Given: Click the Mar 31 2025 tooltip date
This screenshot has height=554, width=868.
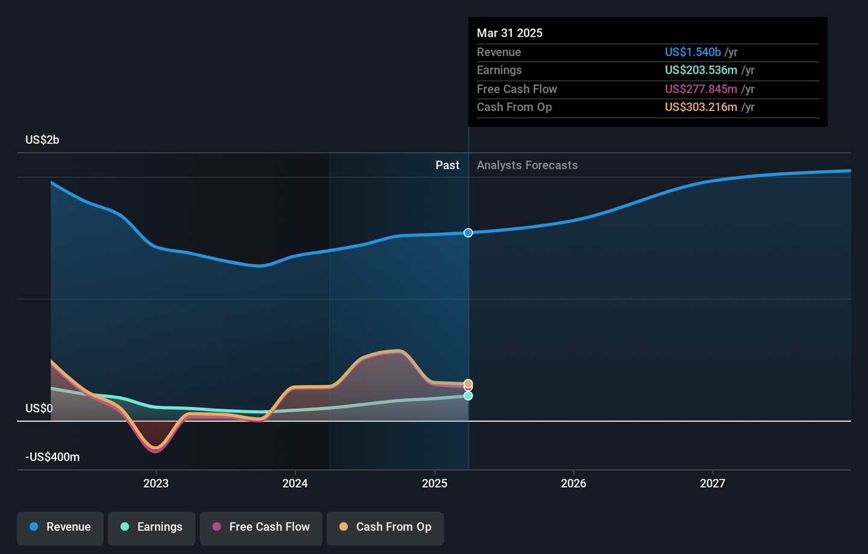Looking at the screenshot, I should tap(509, 33).
